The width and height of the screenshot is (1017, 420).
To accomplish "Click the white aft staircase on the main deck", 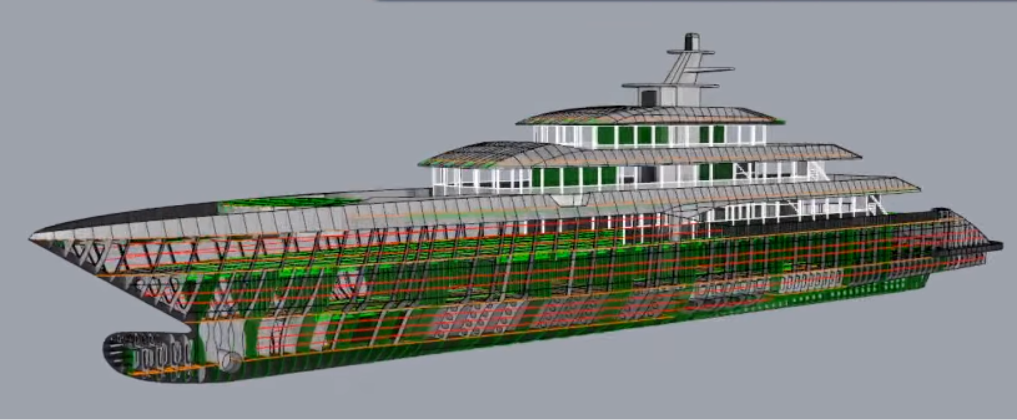I will (876, 204).
